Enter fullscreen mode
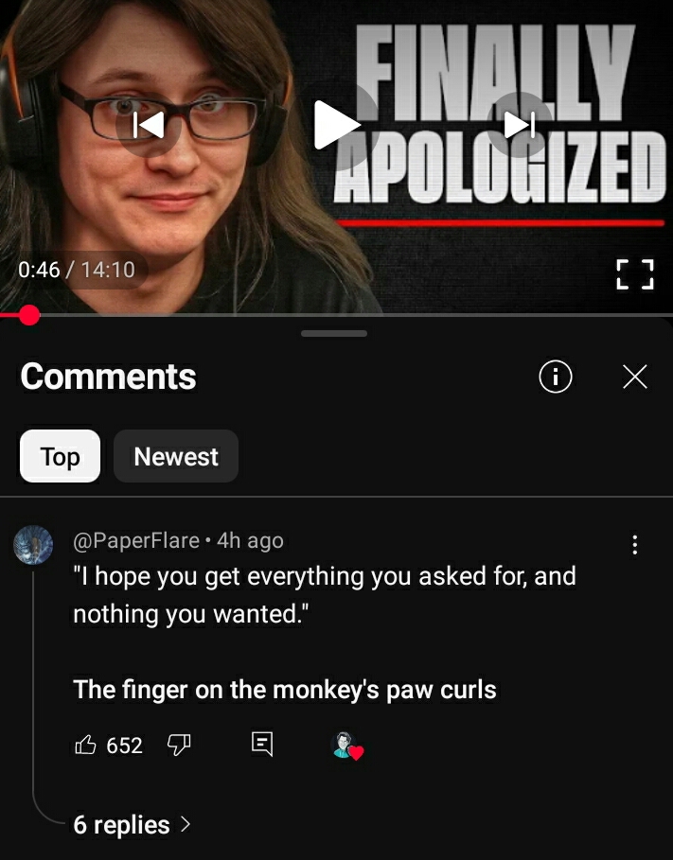The image size is (673, 860). [634, 274]
